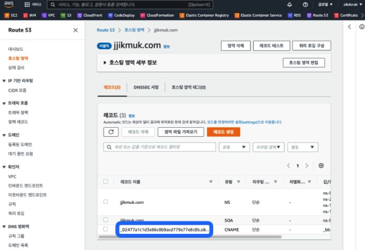Open the _02477a1c1d3e86c8b9acd779e77e8c8b record name
Viewport: 365px width, 250px height.
[164, 230]
